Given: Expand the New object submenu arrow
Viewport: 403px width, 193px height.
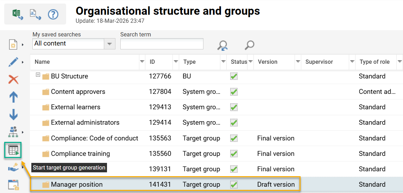Looking at the screenshot, I should 23,45.
